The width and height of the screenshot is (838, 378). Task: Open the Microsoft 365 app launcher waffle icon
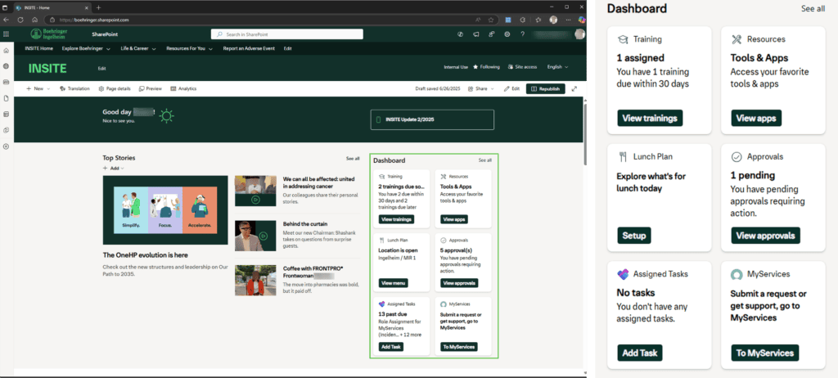pyautogui.click(x=6, y=34)
